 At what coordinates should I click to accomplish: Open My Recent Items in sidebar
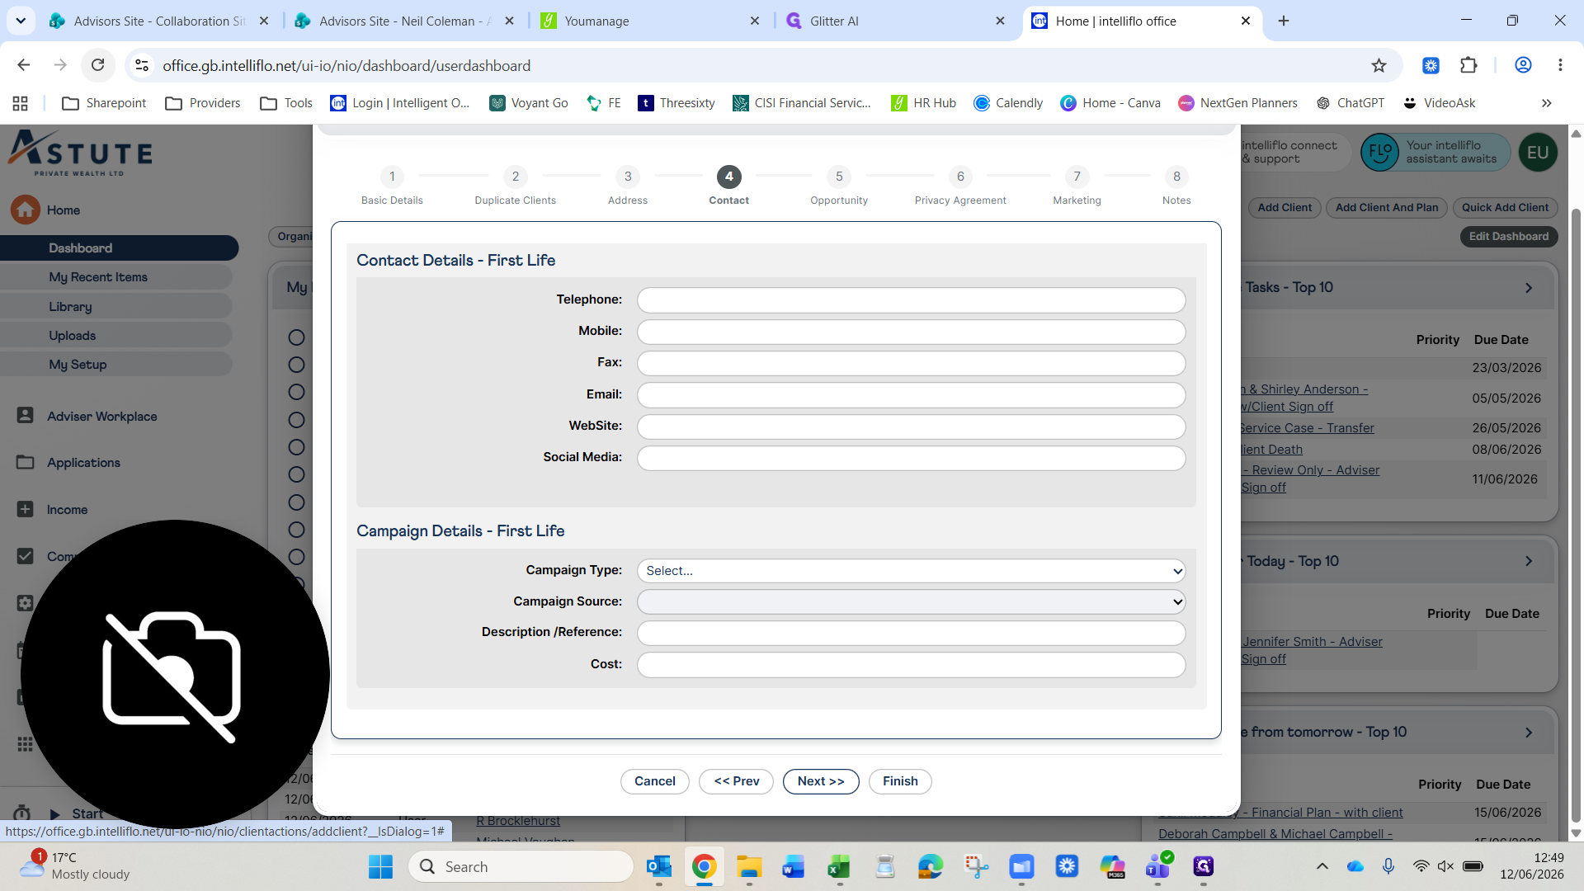point(115,277)
